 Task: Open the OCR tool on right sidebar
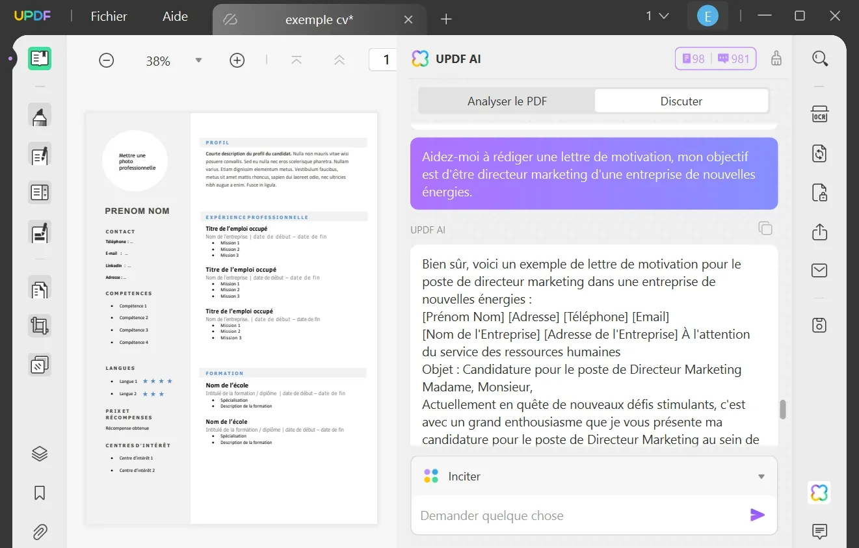(819, 113)
